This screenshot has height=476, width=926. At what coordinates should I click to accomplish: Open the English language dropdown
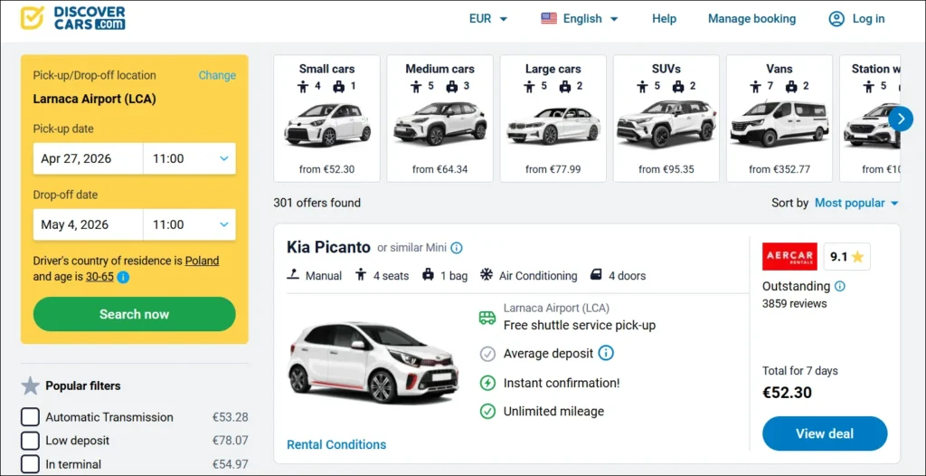[580, 18]
